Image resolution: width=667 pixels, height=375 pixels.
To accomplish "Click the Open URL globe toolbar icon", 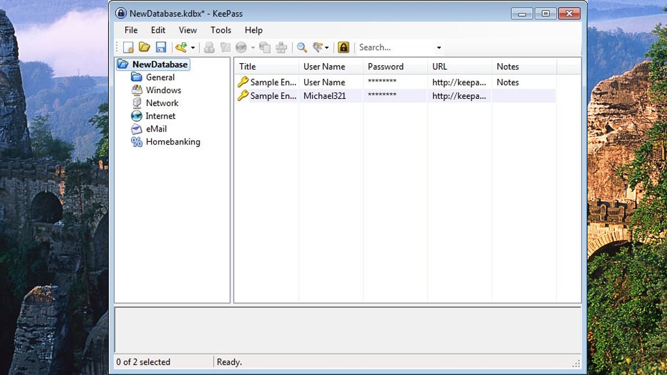I will [241, 47].
